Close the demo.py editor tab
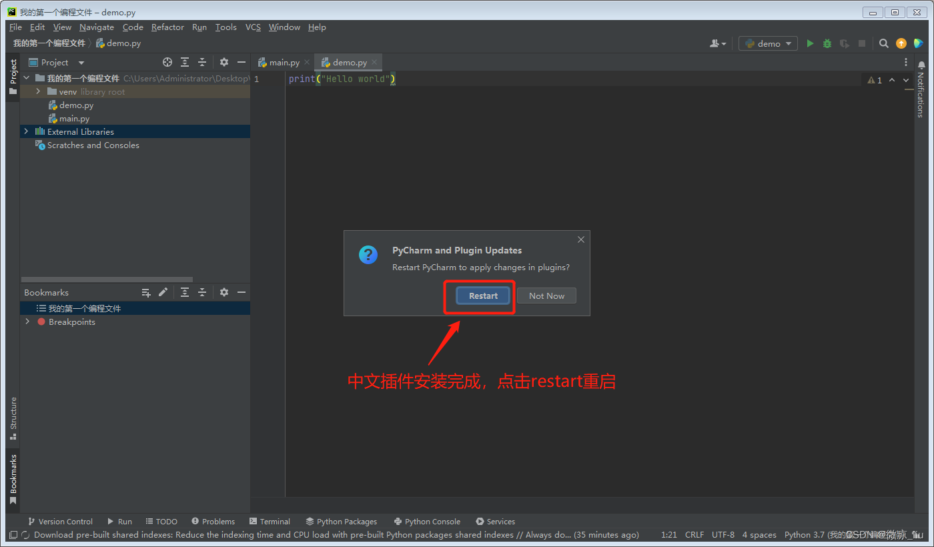 click(x=374, y=62)
